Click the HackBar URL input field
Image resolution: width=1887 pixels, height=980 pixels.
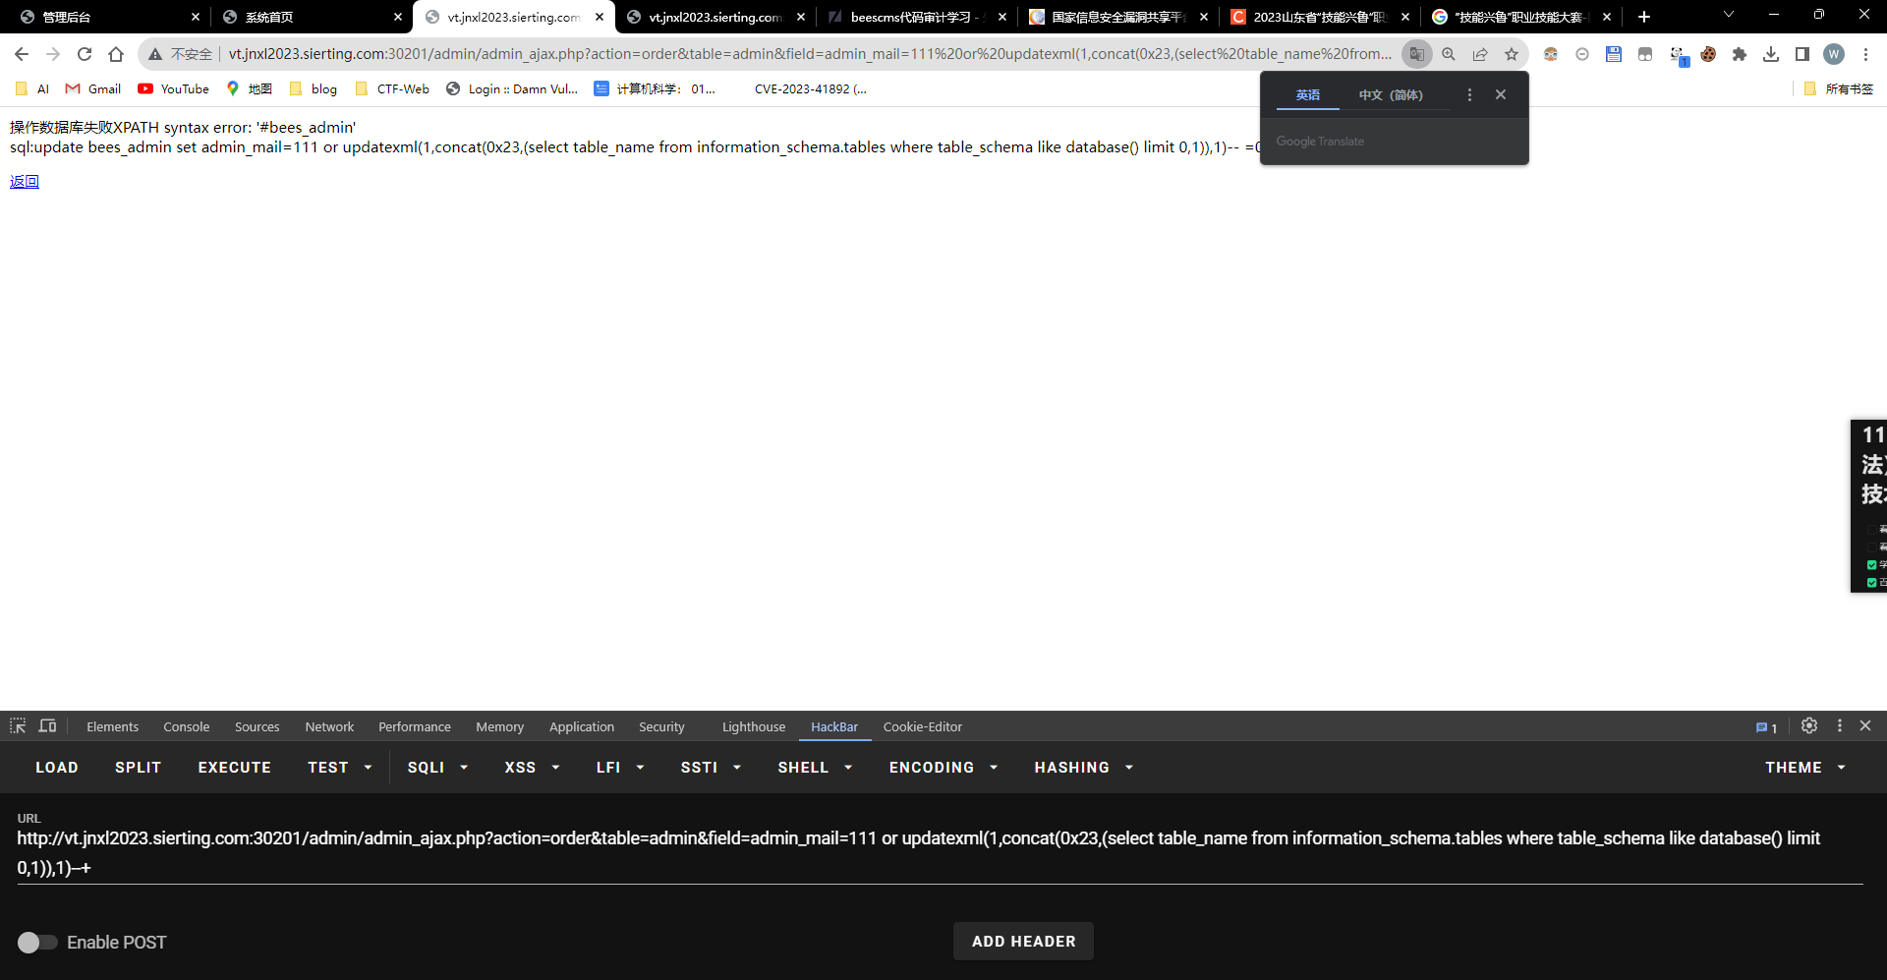point(940,853)
